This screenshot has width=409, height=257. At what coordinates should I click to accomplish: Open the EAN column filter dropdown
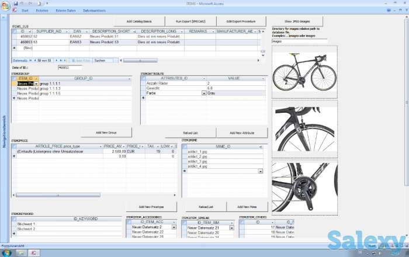[x=87, y=32]
